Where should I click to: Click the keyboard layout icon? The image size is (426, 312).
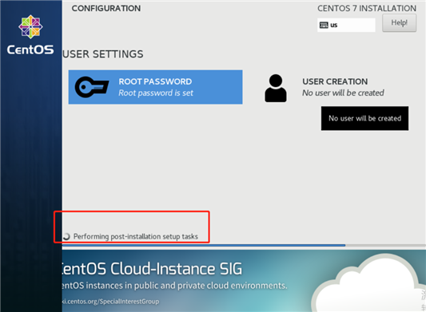tap(324, 26)
